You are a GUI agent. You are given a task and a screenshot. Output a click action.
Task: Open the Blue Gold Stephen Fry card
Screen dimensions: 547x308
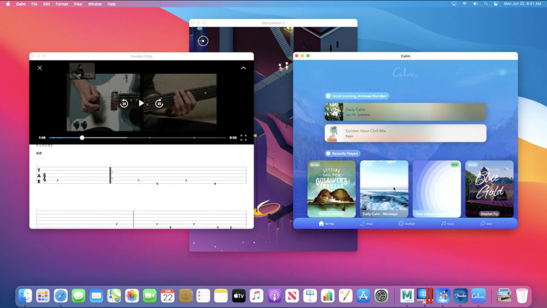pyautogui.click(x=489, y=189)
